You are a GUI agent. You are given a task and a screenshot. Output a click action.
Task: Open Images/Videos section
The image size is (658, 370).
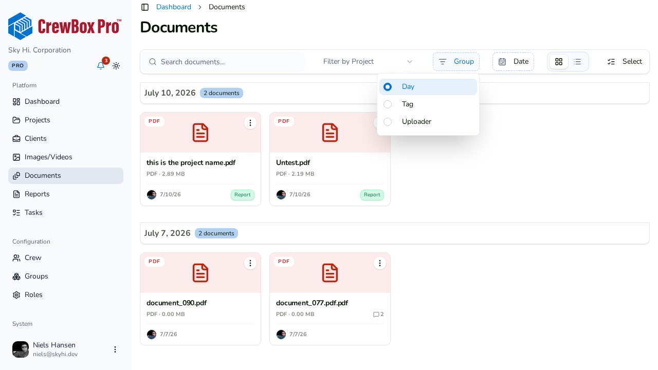point(66,157)
